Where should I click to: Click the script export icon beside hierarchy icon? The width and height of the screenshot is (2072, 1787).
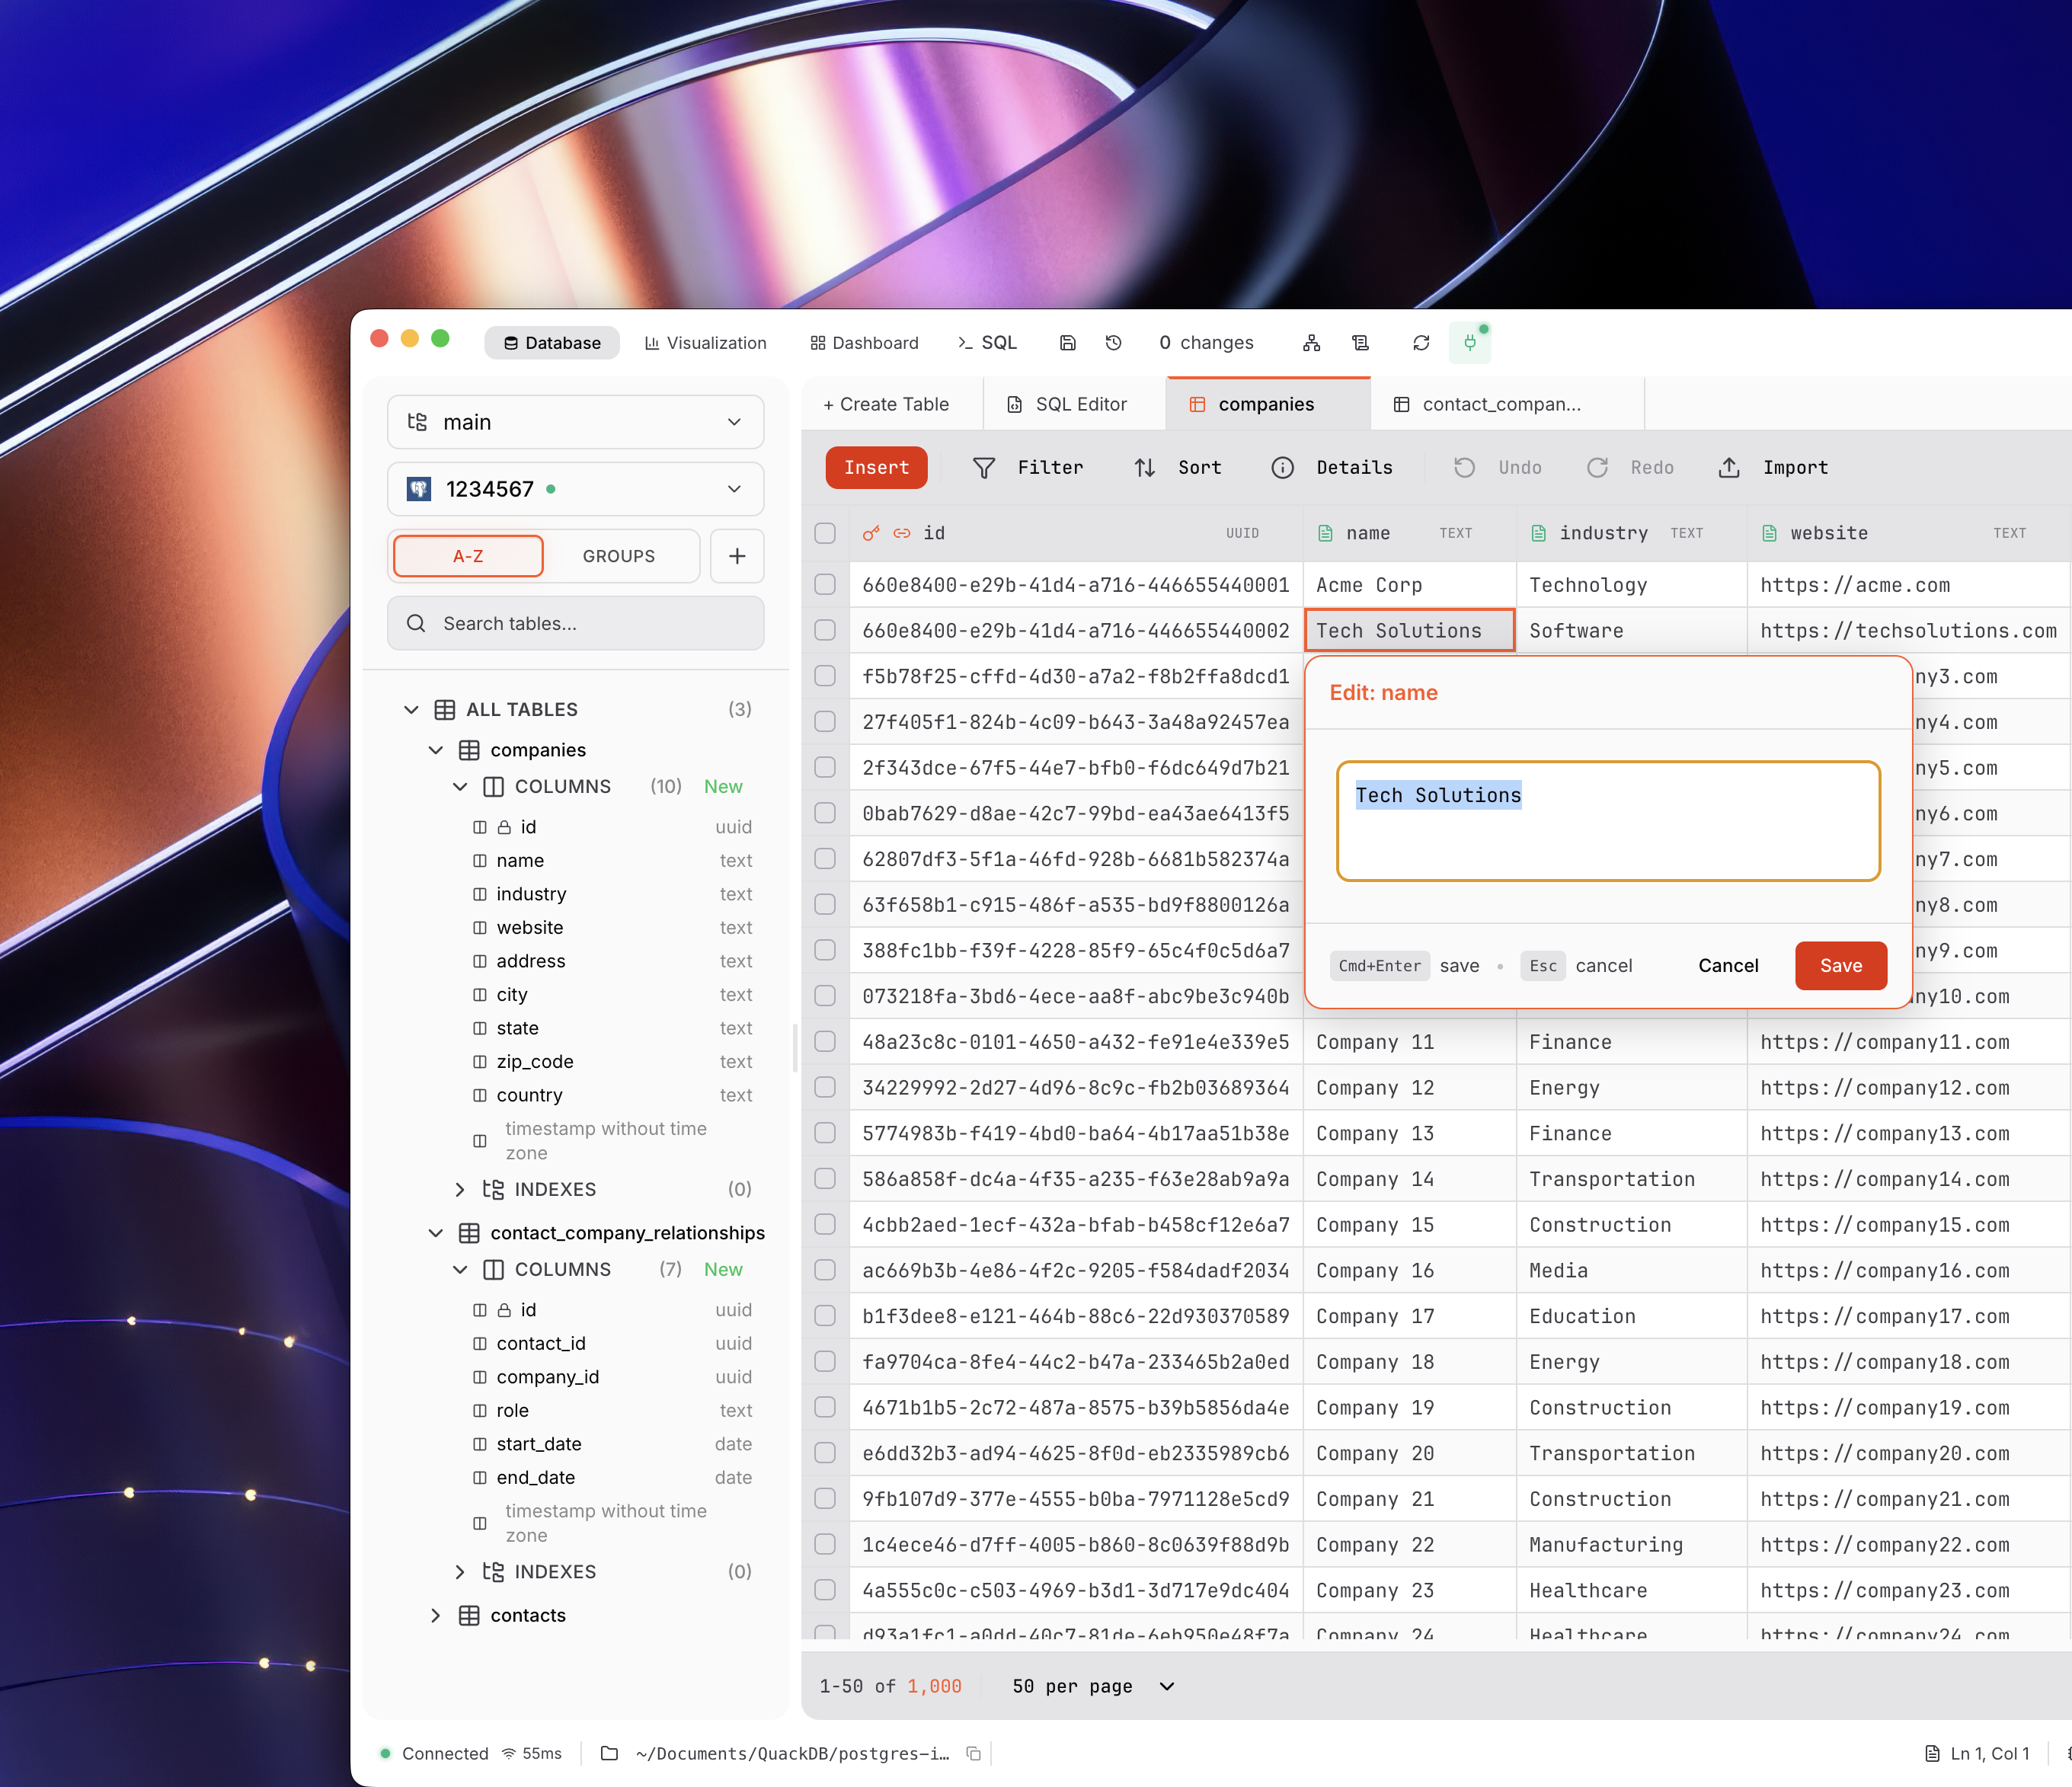click(x=1360, y=343)
